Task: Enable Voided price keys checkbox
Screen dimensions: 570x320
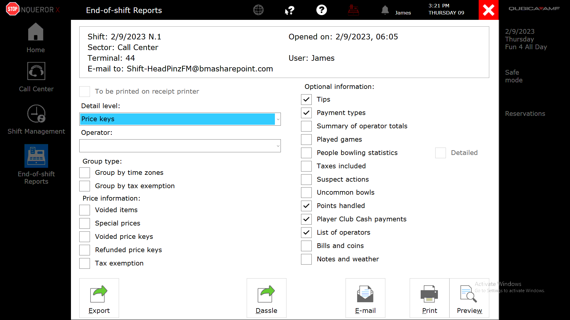Action: tap(85, 237)
